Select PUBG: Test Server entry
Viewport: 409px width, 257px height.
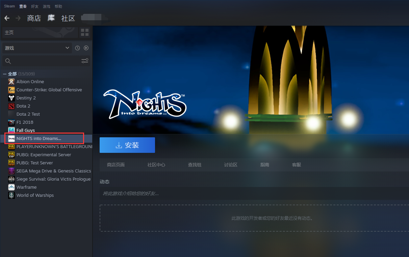35,163
